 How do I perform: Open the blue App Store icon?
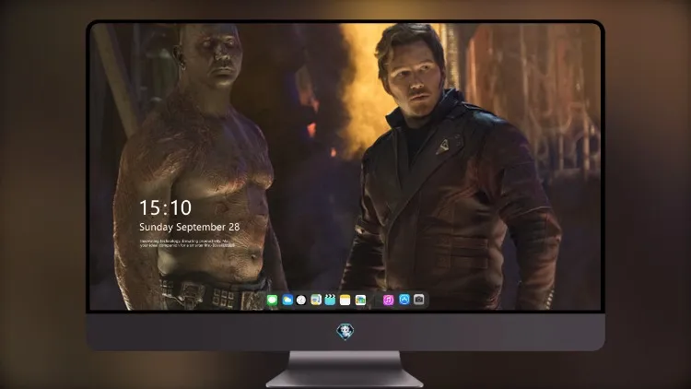pos(404,300)
